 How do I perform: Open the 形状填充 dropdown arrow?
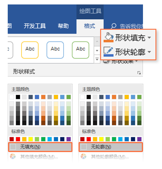149,37
